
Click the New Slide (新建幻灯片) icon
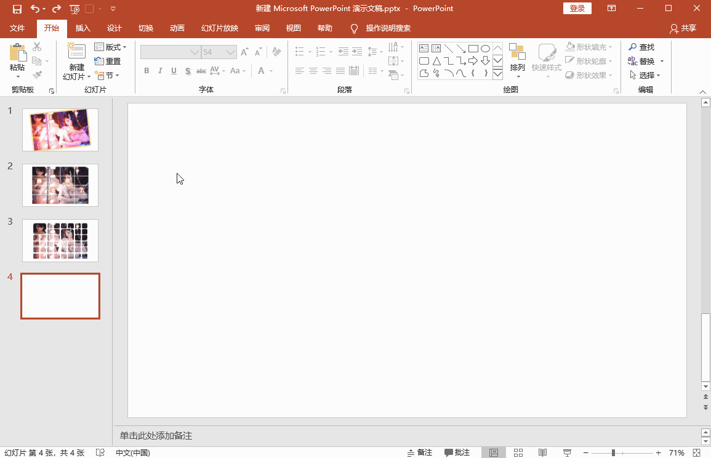(x=76, y=52)
